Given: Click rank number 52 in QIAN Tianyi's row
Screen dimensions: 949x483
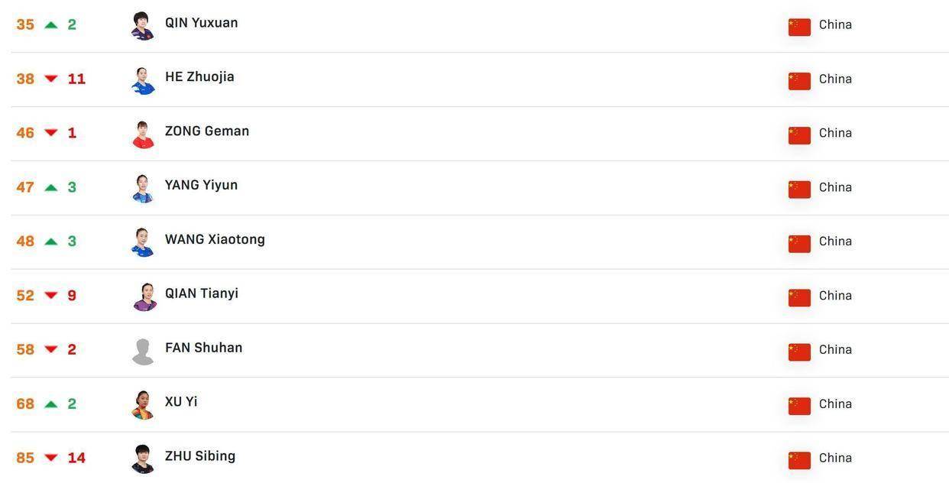Looking at the screenshot, I should (25, 296).
